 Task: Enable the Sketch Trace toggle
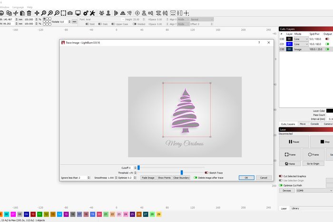[x=207, y=173]
